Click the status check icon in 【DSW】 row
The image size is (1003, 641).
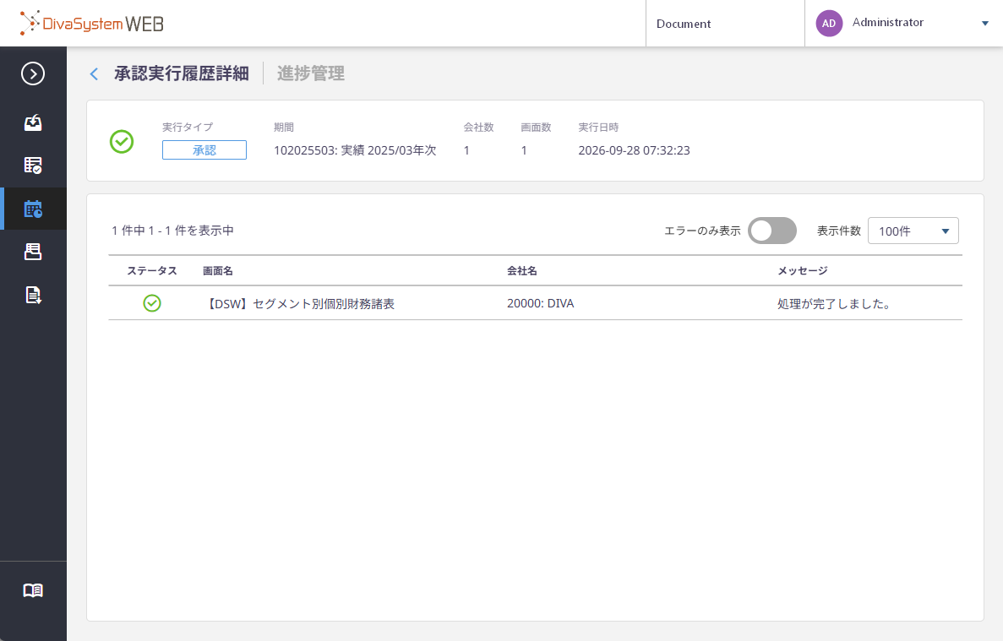pos(152,303)
